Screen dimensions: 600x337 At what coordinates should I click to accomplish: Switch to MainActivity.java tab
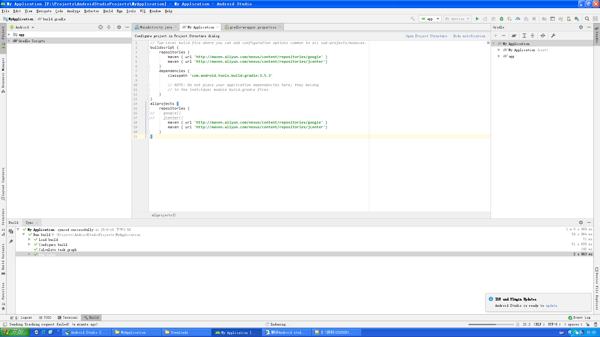coord(155,27)
